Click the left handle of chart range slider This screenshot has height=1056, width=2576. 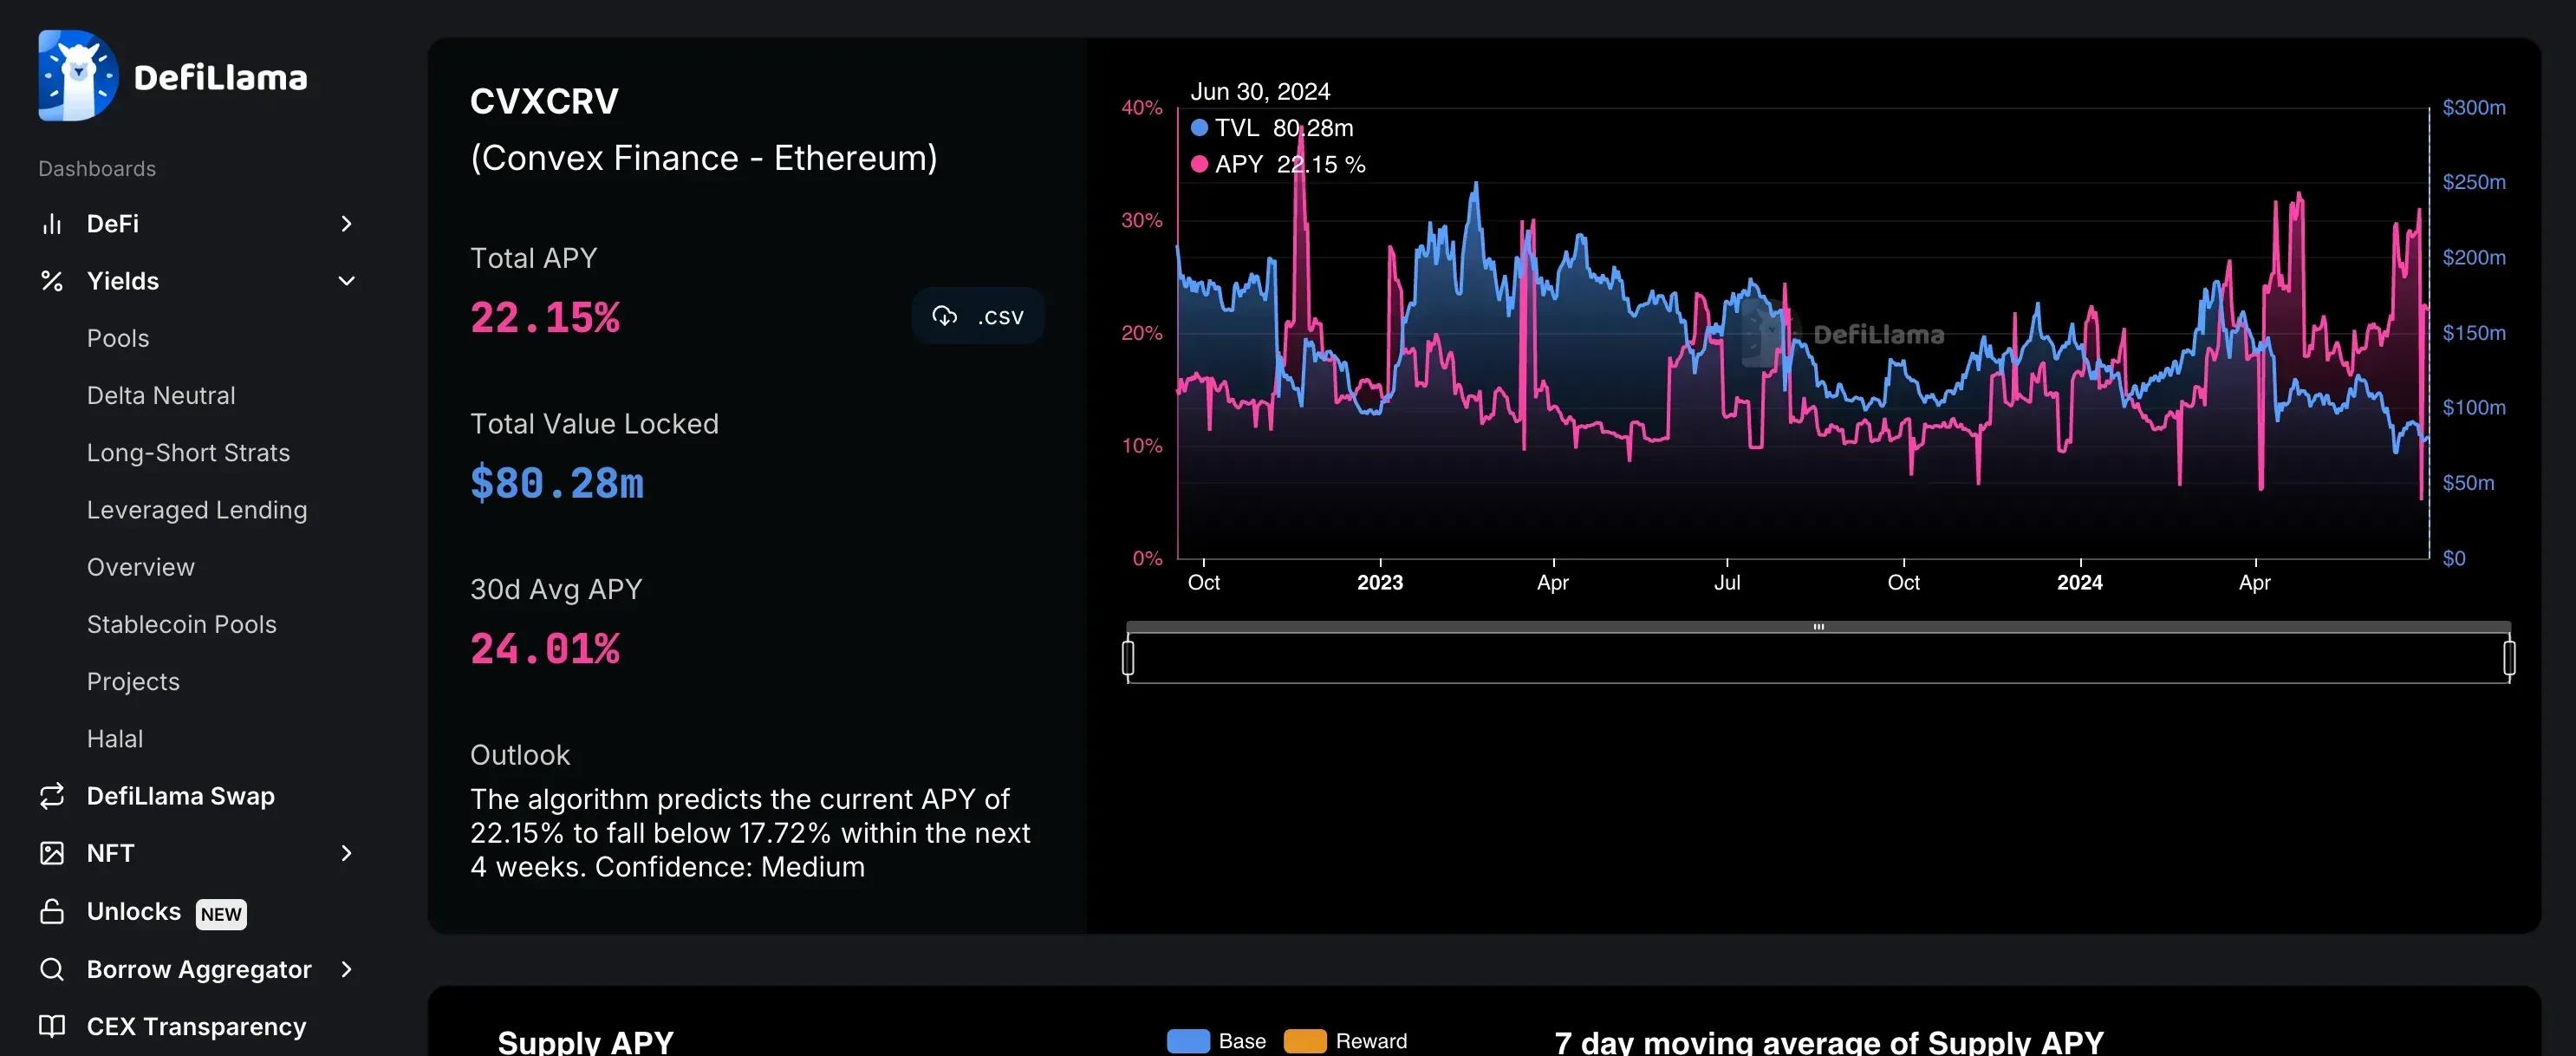1128,658
